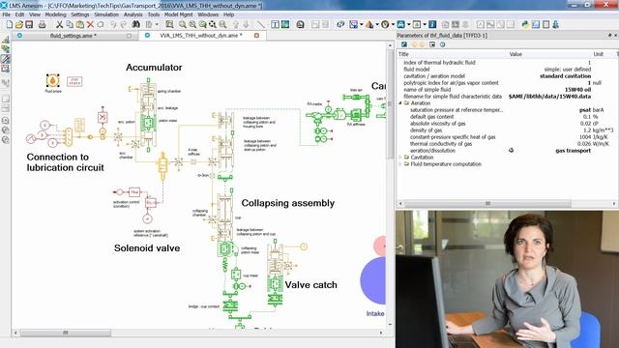Viewport: 619px width, 348px height.
Task: Expand the Cavitation folder
Action: pyautogui.click(x=400, y=157)
